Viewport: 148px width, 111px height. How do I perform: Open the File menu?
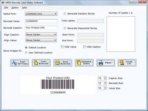[x=6, y=8]
